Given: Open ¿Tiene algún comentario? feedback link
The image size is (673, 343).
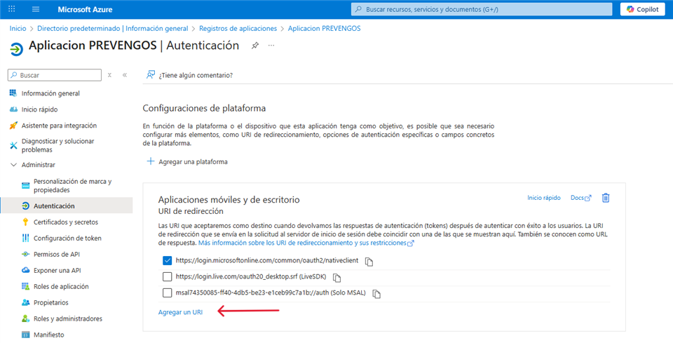Looking at the screenshot, I should click(196, 75).
